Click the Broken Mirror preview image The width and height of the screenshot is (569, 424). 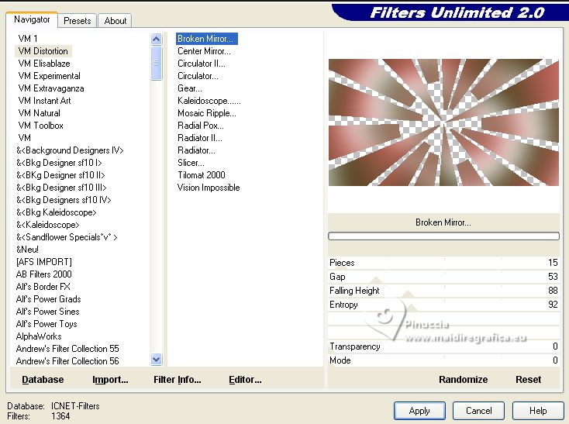(x=443, y=122)
